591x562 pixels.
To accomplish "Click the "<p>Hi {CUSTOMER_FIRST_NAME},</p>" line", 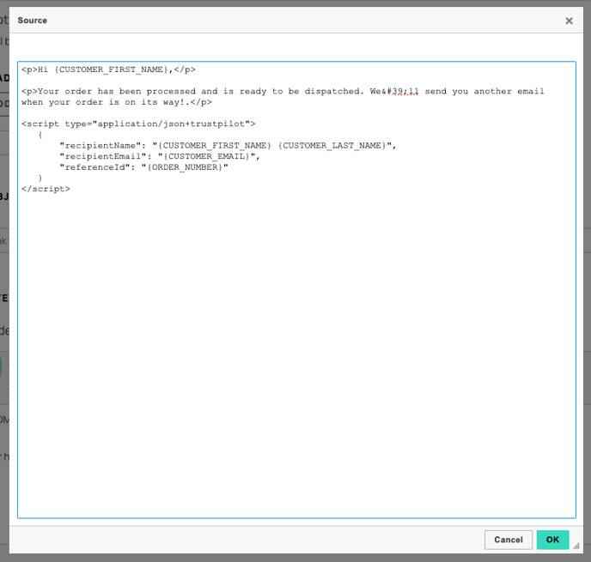I will click(108, 69).
